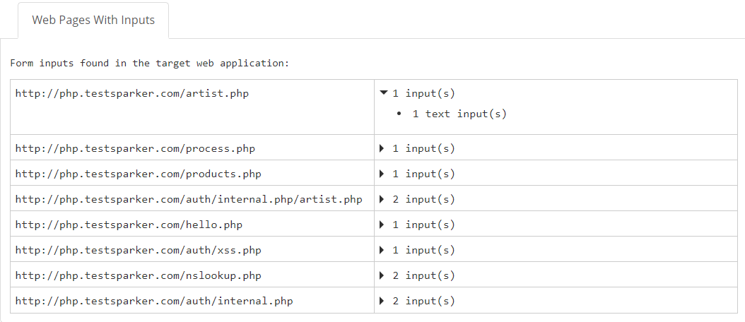745x322 pixels.
Task: Click the php.testsparker.com/artist.php URL in first row
Action: tap(131, 93)
